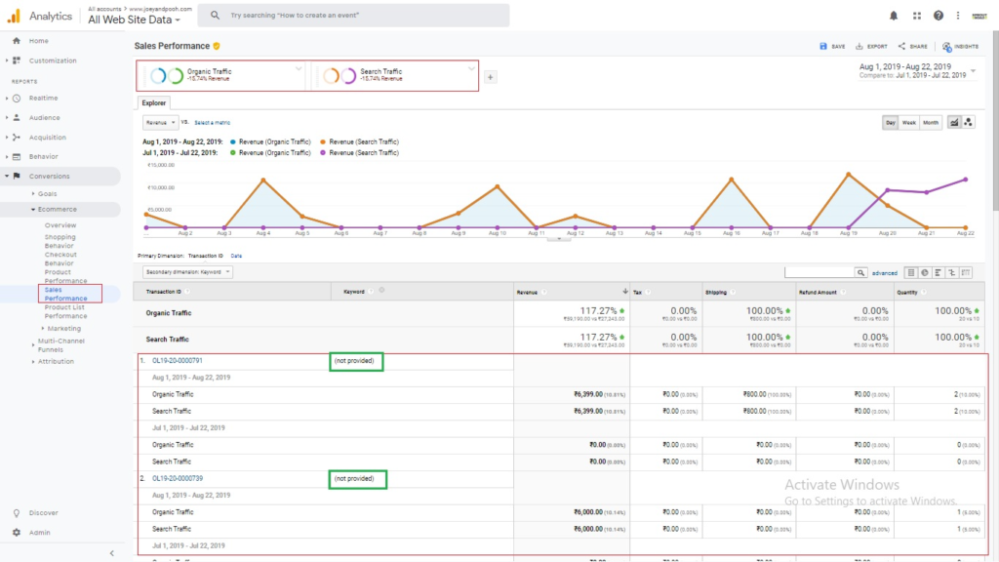The image size is (999, 562).
Task: Open the Secondary dimension Keyword dropdown
Action: coord(187,272)
